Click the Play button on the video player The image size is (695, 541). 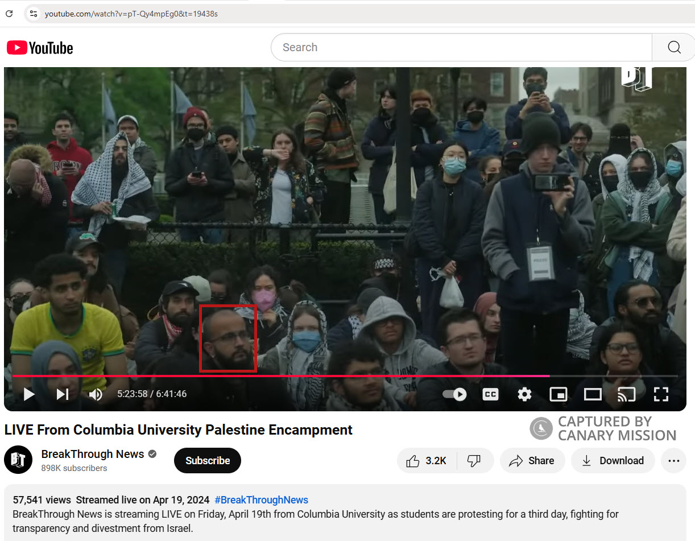[28, 394]
